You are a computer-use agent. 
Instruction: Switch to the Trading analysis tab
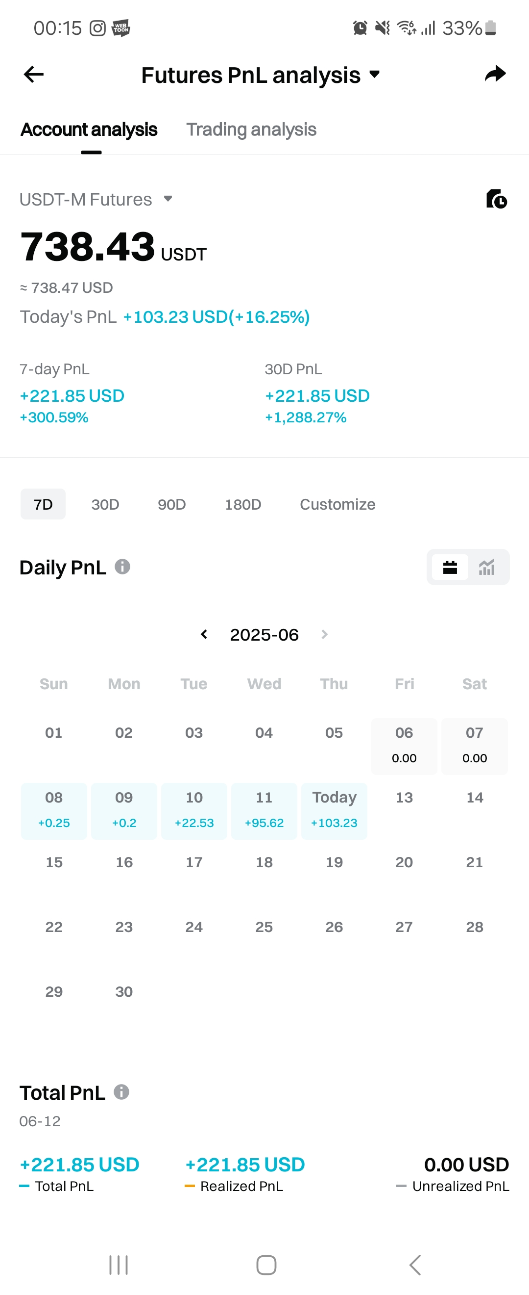pos(251,129)
